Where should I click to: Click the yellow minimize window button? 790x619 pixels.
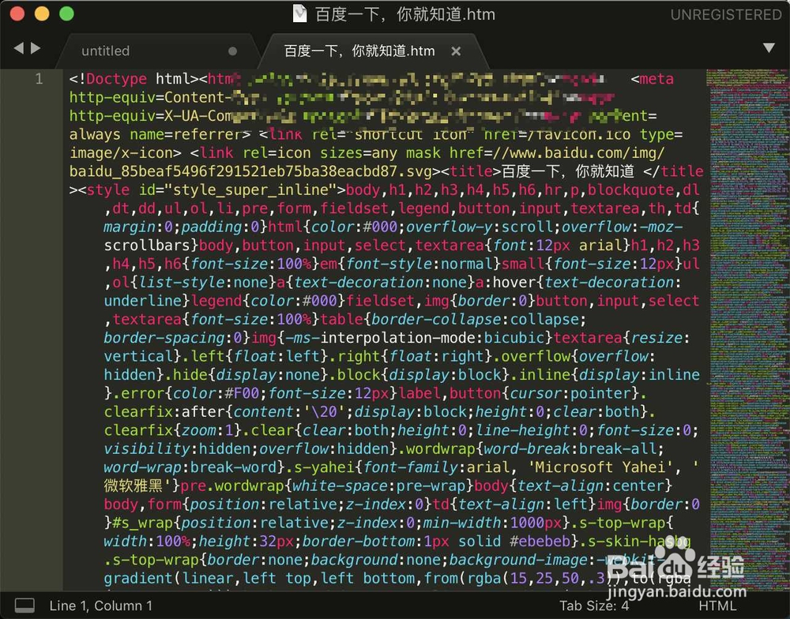[42, 13]
